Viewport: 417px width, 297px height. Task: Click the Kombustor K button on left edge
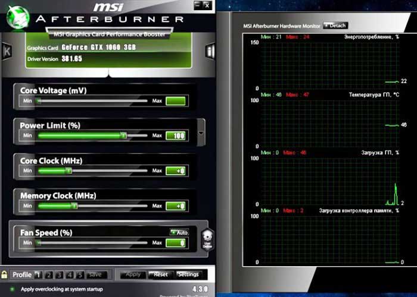(x=7, y=51)
